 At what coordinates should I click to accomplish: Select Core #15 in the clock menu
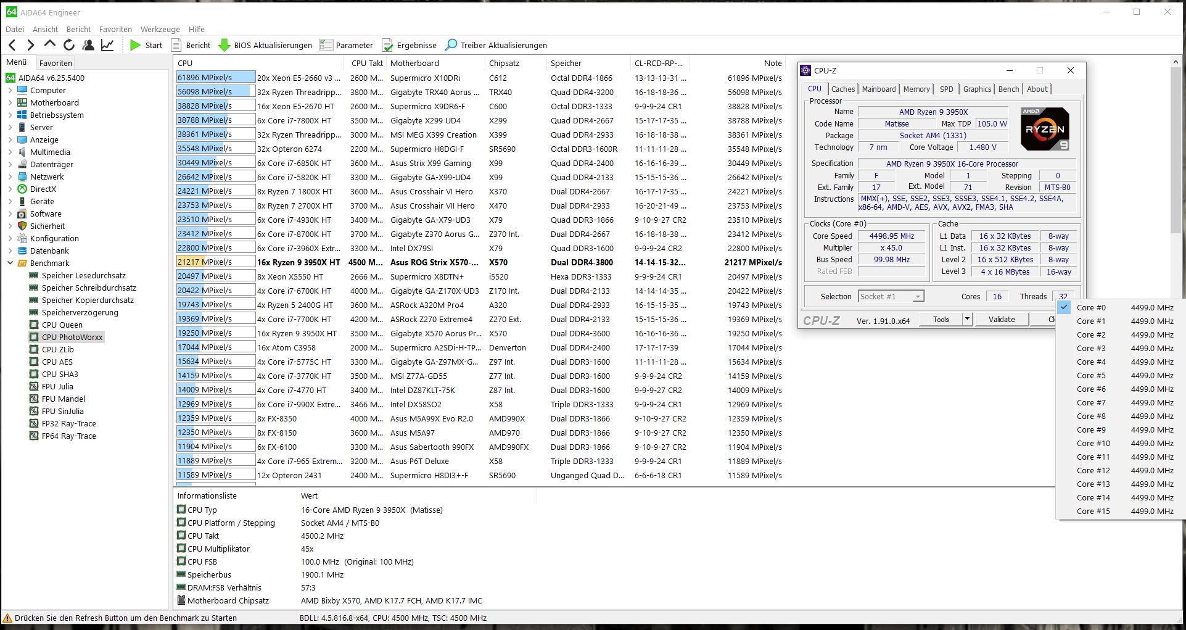(x=1119, y=511)
